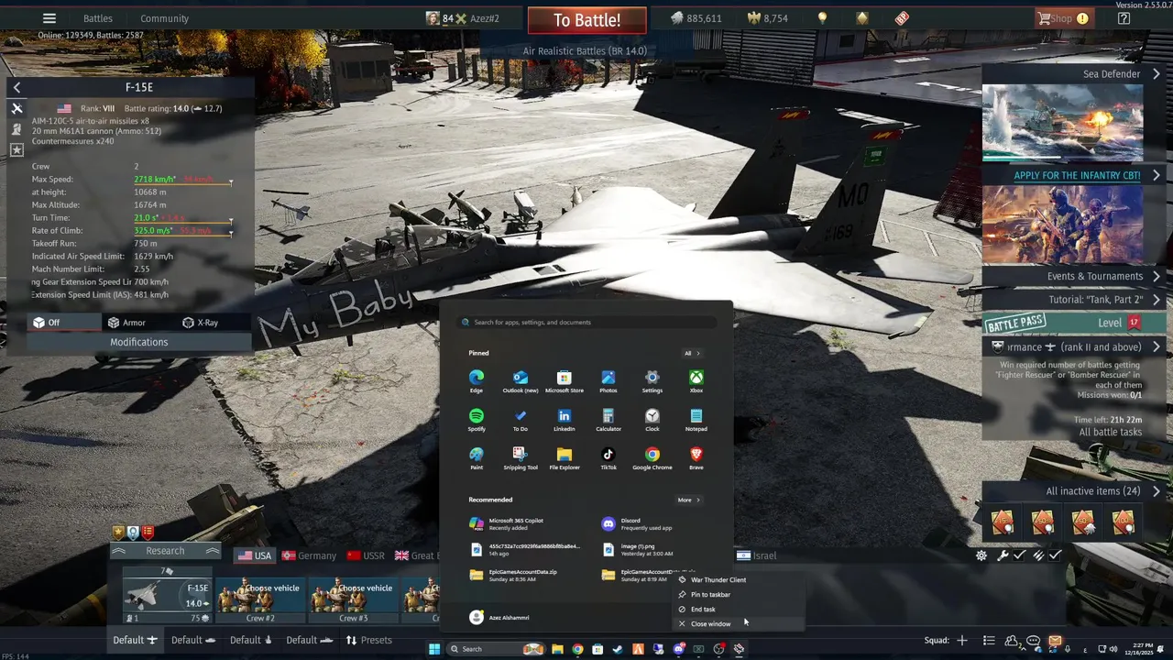Select the USSR nation tab
This screenshot has width=1173, height=660.
(x=366, y=555)
